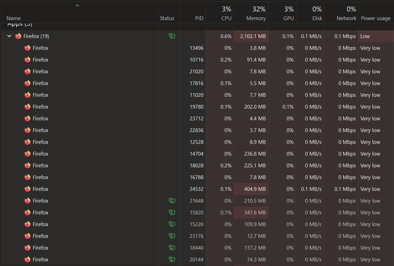The image size is (394, 266).
Task: Select the 2,102.1 MB memory total cell
Action: 251,36
